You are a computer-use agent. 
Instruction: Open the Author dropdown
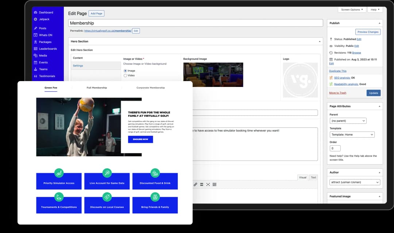355,182
